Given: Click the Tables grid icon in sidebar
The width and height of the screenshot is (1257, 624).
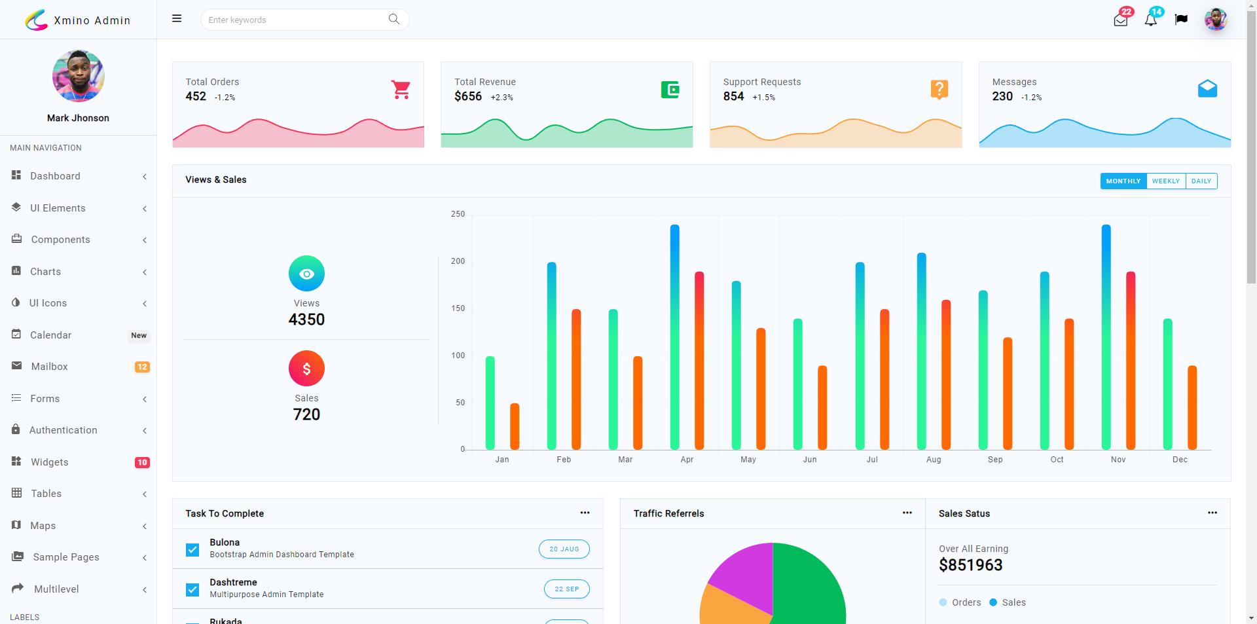Looking at the screenshot, I should [x=17, y=492].
